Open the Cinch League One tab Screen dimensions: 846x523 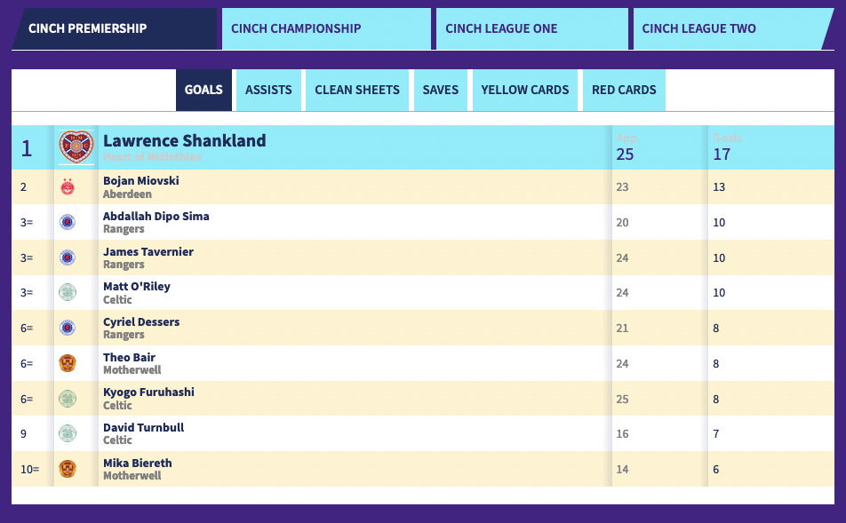[x=532, y=28]
